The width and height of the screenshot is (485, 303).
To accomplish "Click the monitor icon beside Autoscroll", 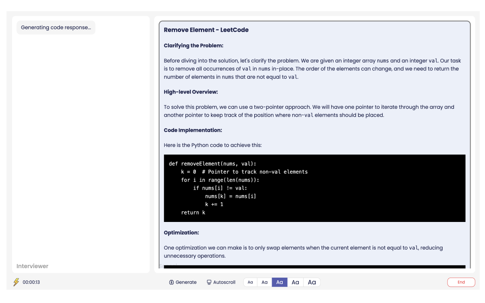I will [208, 282].
